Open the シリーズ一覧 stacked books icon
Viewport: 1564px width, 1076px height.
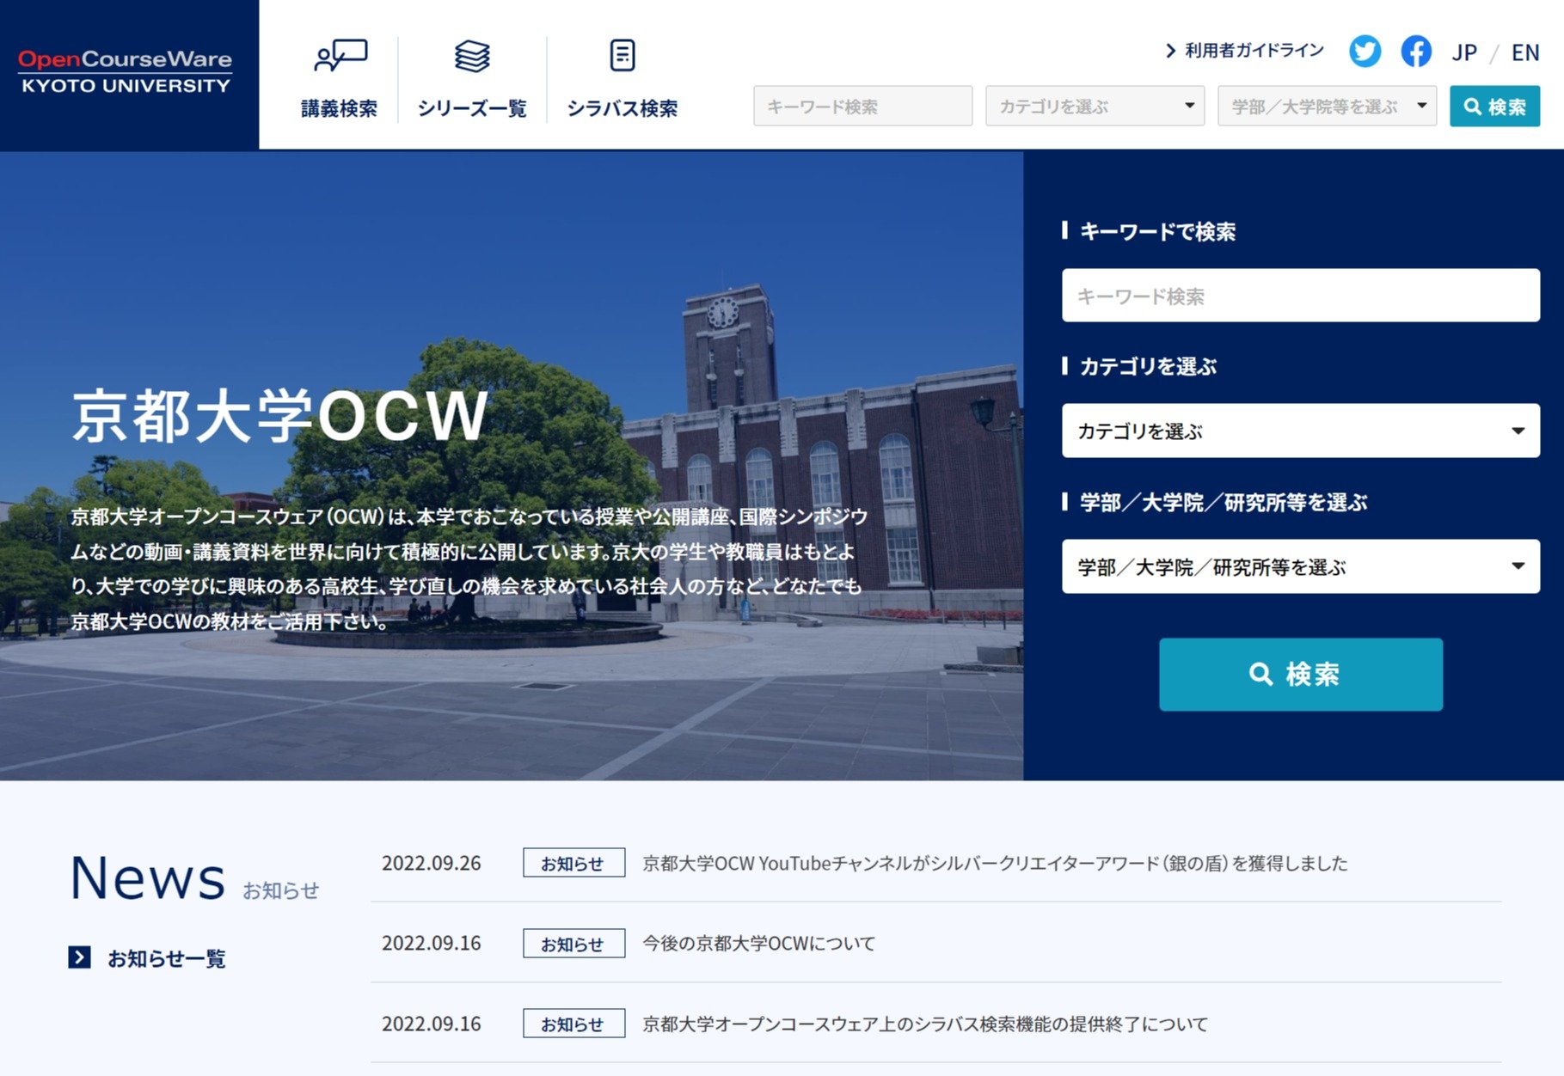[x=472, y=57]
